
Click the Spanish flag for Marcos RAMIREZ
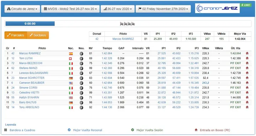tap(71, 54)
